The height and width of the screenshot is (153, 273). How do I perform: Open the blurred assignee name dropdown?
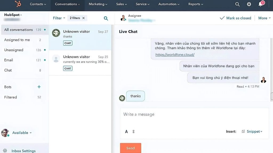pyautogui.click(x=142, y=20)
